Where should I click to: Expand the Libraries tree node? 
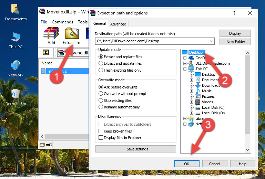coord(185,118)
